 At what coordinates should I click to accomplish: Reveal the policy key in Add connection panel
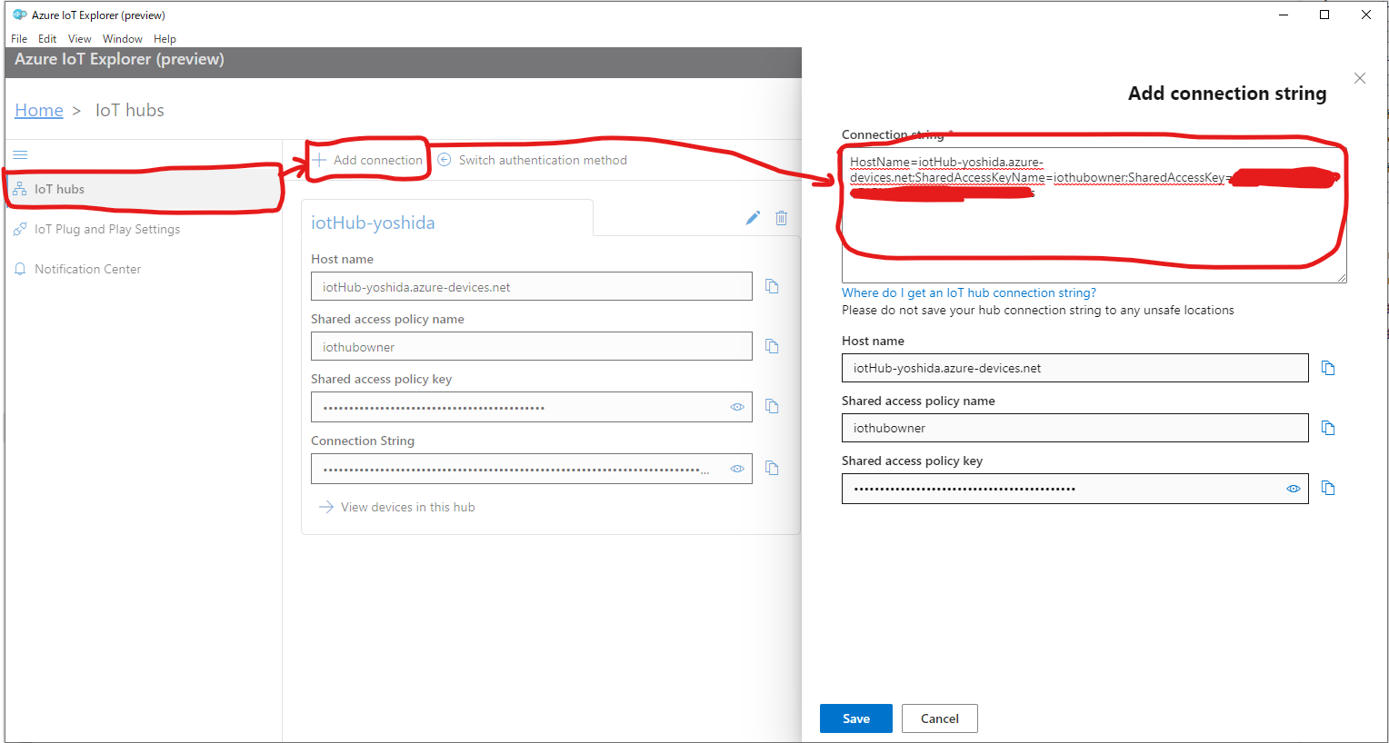(x=1294, y=489)
